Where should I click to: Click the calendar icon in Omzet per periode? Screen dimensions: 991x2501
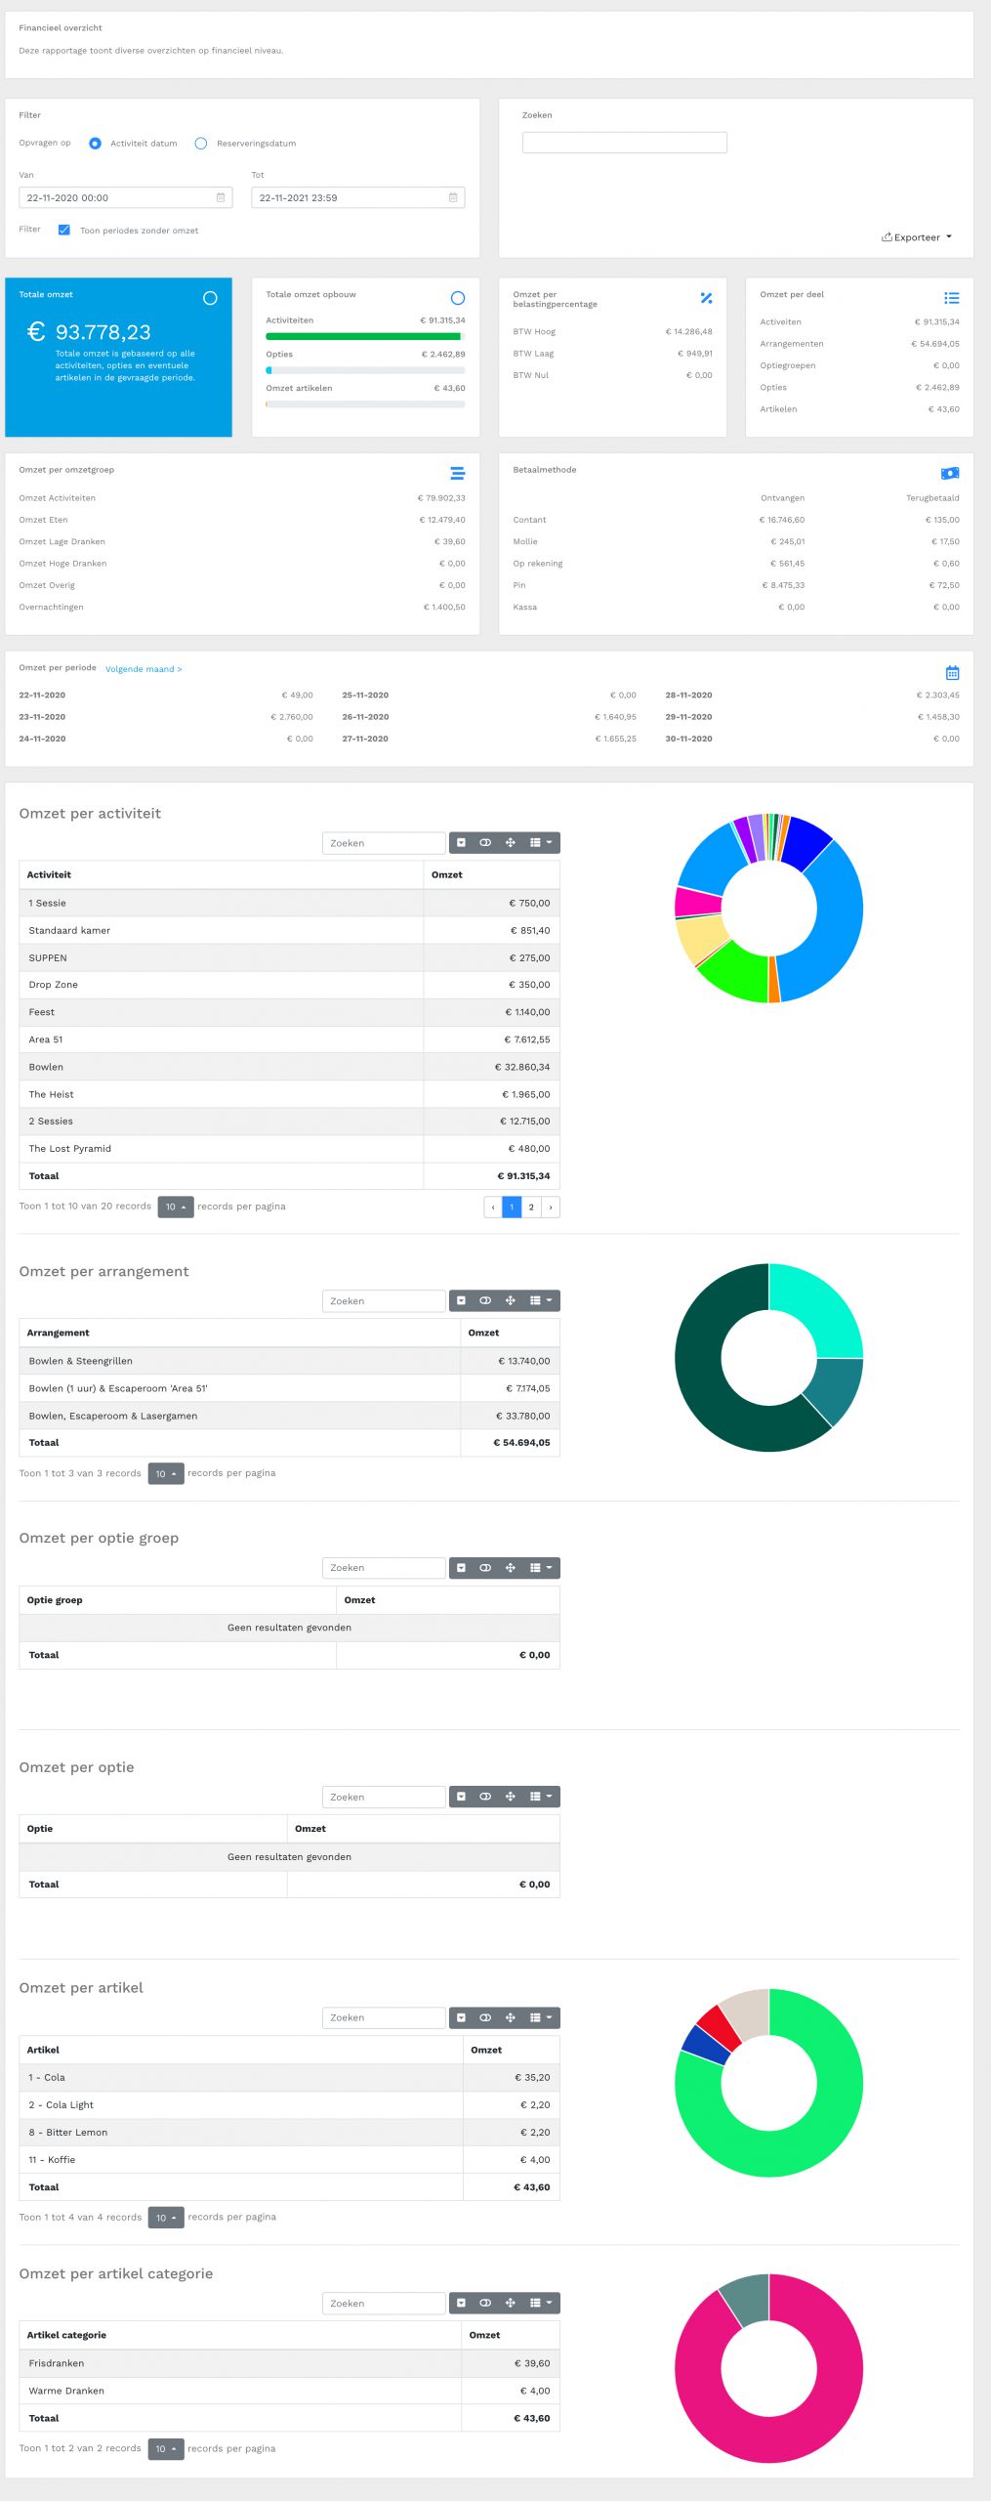pos(952,673)
